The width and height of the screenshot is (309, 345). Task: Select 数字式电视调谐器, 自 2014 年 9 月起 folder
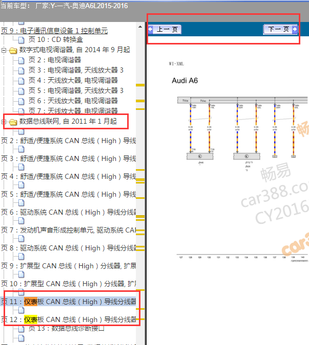[x=75, y=50]
